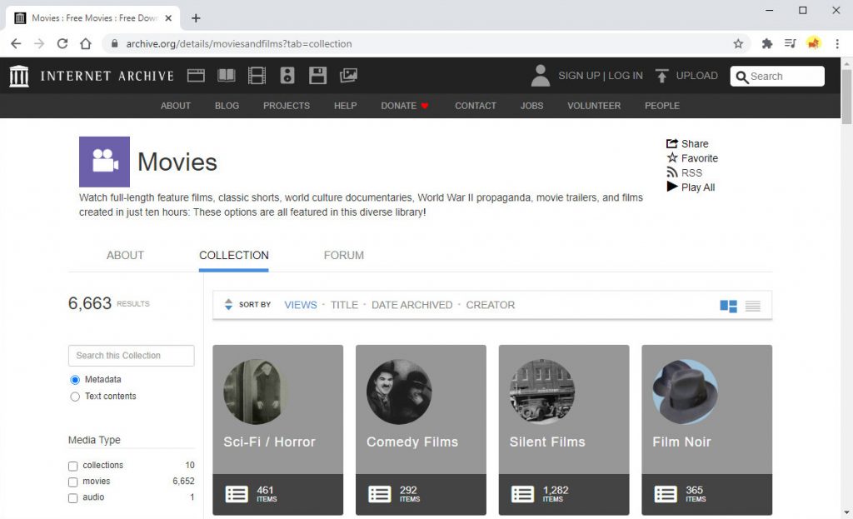Click the Internet Archive building logo
Viewport: 853px width, 519px height.
click(x=19, y=76)
